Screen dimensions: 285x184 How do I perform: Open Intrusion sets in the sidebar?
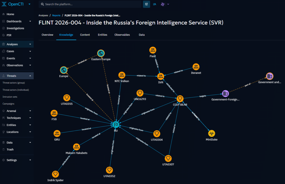(10, 97)
